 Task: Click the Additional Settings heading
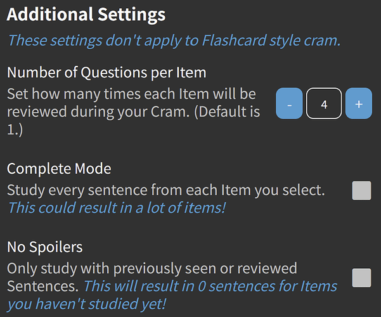[86, 15]
